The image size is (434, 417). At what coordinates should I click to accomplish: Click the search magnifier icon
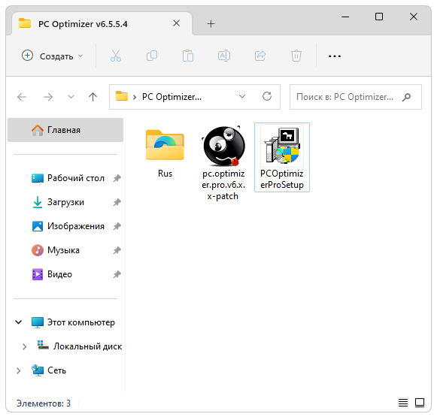tap(406, 97)
